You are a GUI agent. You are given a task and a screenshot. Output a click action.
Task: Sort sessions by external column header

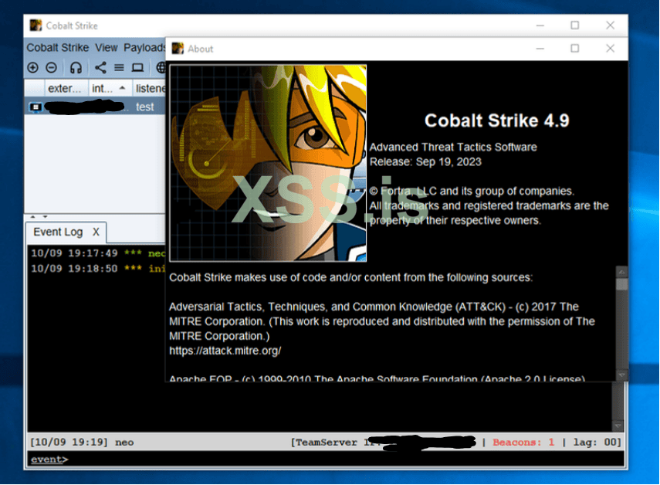click(x=66, y=88)
